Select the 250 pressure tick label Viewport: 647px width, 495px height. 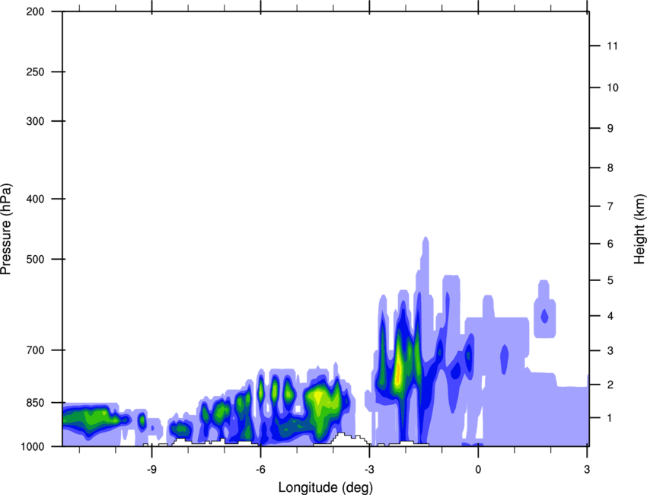tap(35, 72)
